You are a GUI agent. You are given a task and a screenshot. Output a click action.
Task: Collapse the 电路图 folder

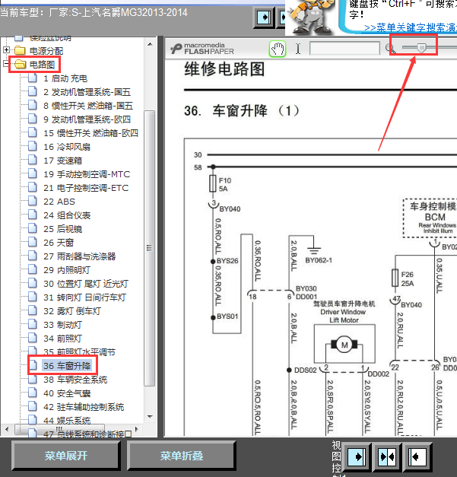(x=6, y=64)
